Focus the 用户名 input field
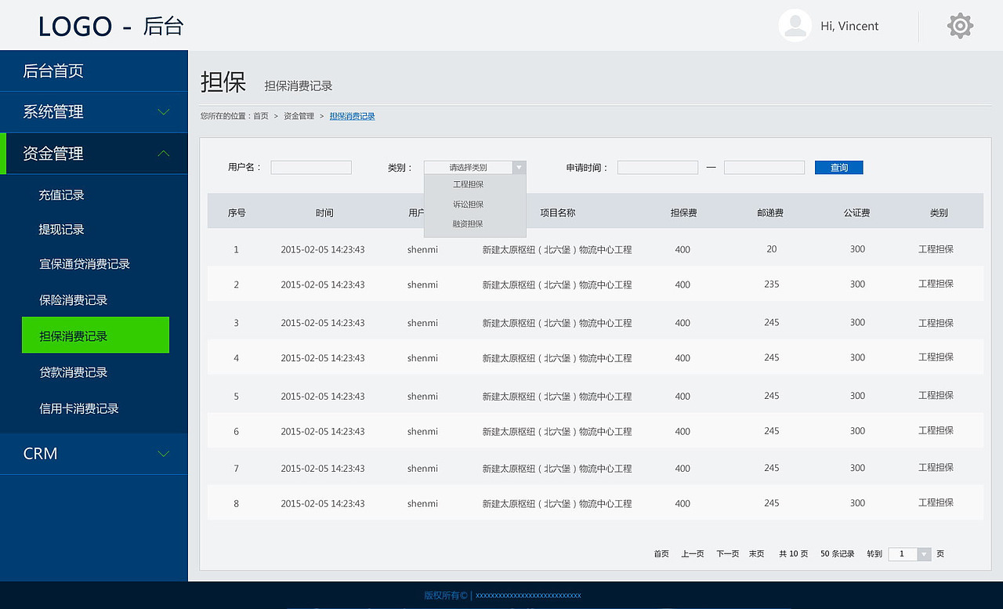1003x609 pixels. 311,168
